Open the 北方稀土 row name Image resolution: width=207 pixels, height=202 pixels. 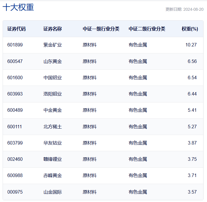coord(53,127)
